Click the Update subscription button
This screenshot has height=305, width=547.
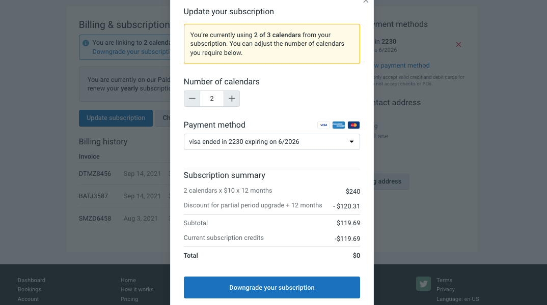click(116, 118)
